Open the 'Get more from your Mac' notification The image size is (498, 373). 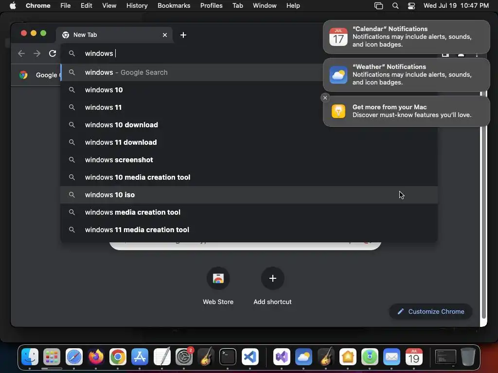point(406,111)
